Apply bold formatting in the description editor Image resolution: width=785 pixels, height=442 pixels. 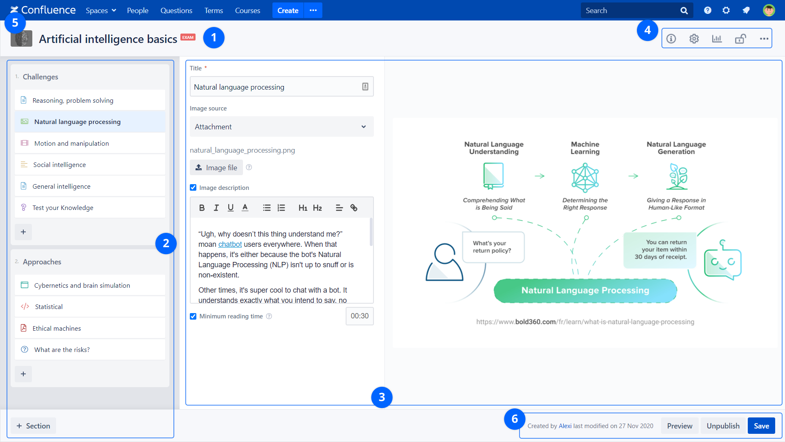click(x=202, y=207)
